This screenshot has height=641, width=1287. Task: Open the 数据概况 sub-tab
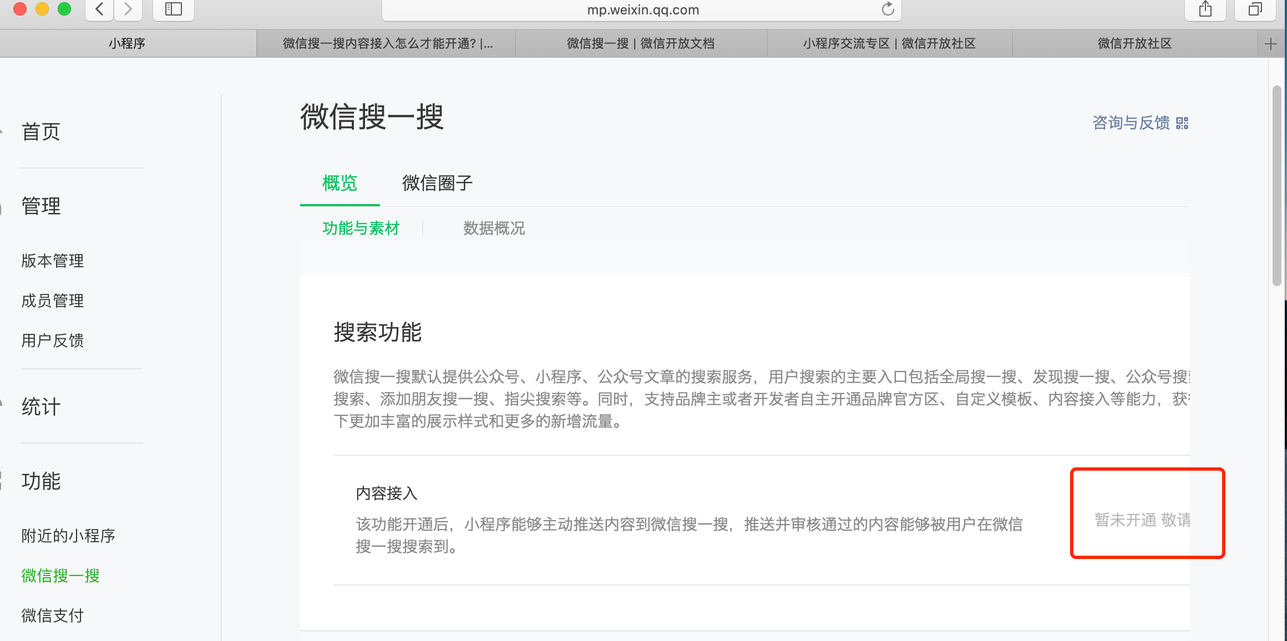tap(494, 228)
